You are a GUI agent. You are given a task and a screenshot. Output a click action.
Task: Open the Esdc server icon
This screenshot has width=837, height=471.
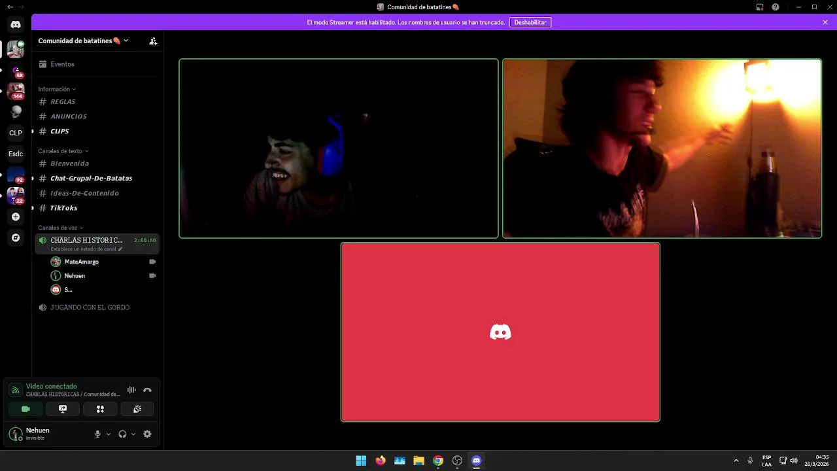pyautogui.click(x=16, y=154)
